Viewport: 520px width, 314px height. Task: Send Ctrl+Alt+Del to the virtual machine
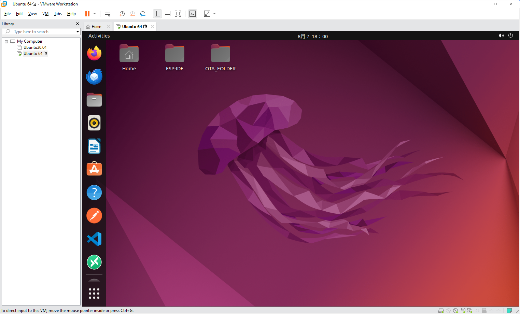(x=108, y=14)
